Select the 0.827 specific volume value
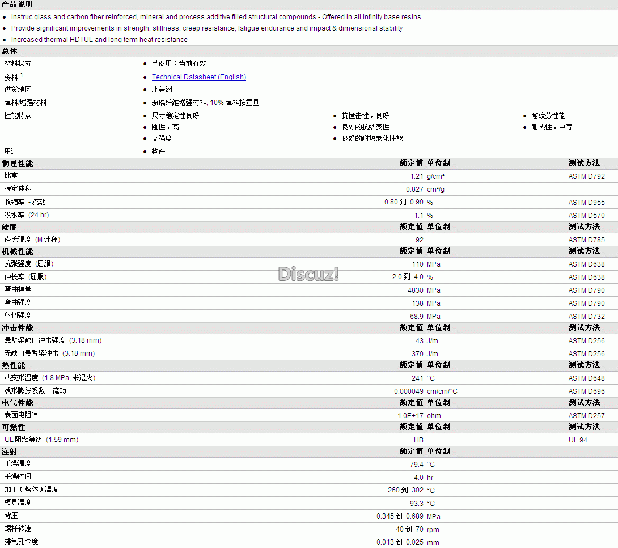This screenshot has width=618, height=548. (x=414, y=189)
